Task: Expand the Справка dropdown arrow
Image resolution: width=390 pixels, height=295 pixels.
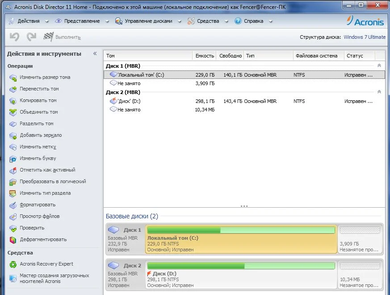Action: [271, 21]
